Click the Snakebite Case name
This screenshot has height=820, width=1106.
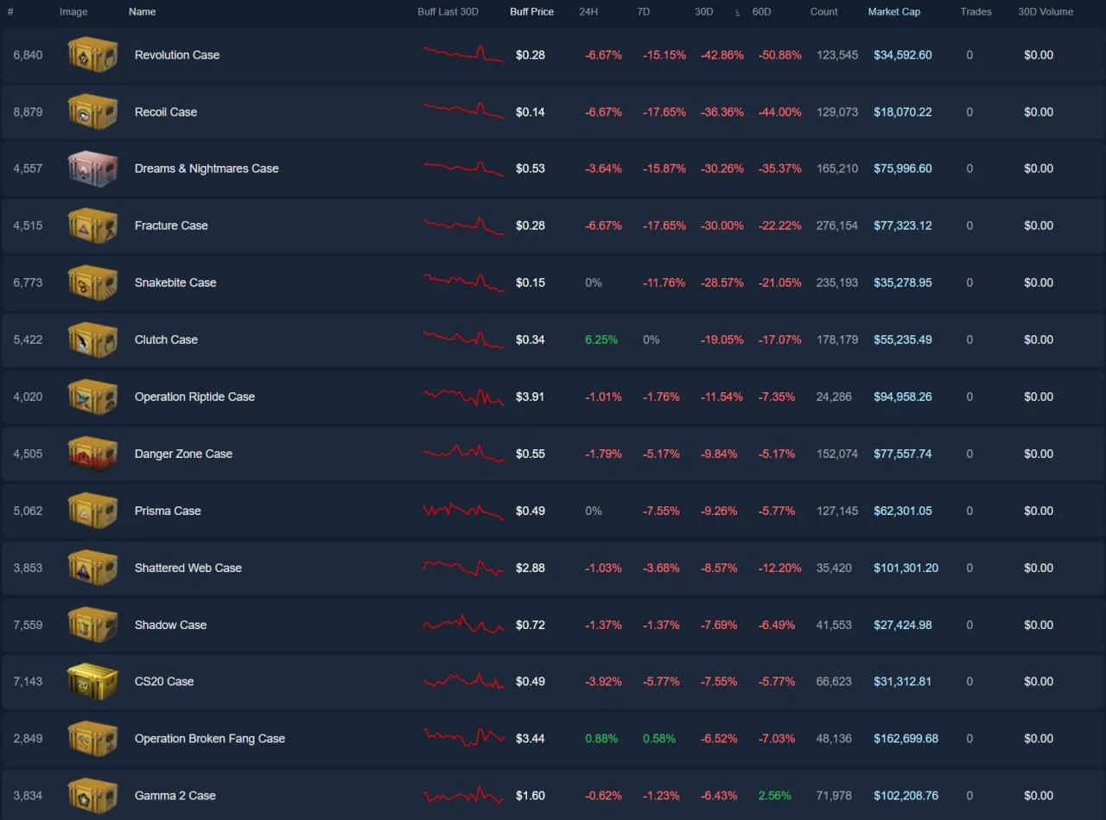coord(175,283)
